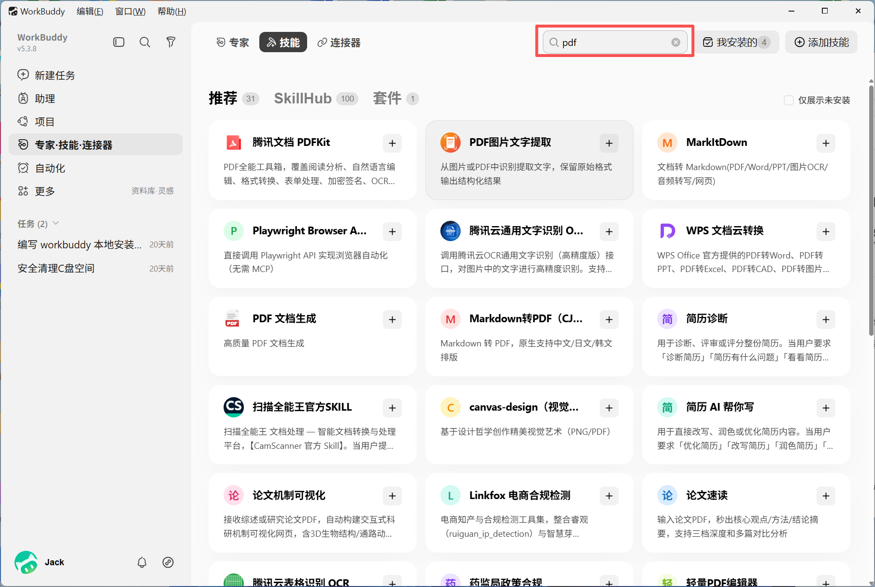Open the 帮助(H) menu
This screenshot has width=875, height=587.
(171, 11)
